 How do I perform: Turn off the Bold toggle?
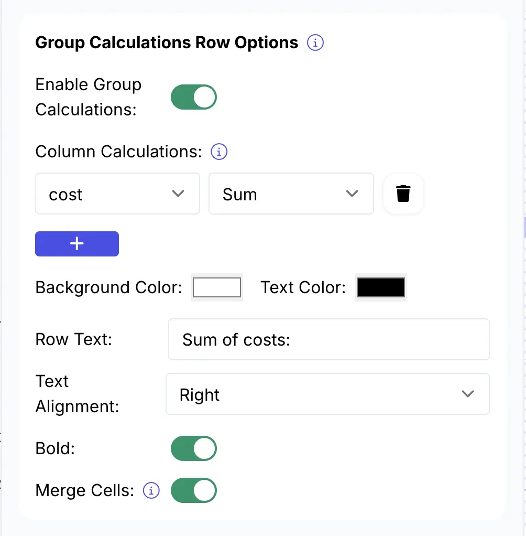point(194,448)
